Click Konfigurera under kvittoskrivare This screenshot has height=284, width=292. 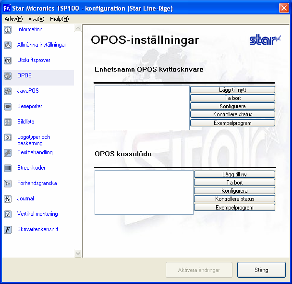point(232,106)
